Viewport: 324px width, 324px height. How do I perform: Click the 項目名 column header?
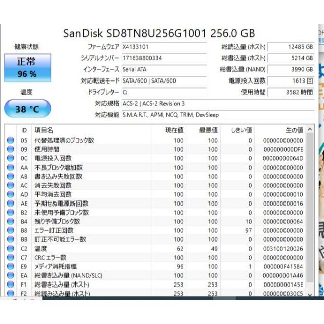click(x=92, y=130)
